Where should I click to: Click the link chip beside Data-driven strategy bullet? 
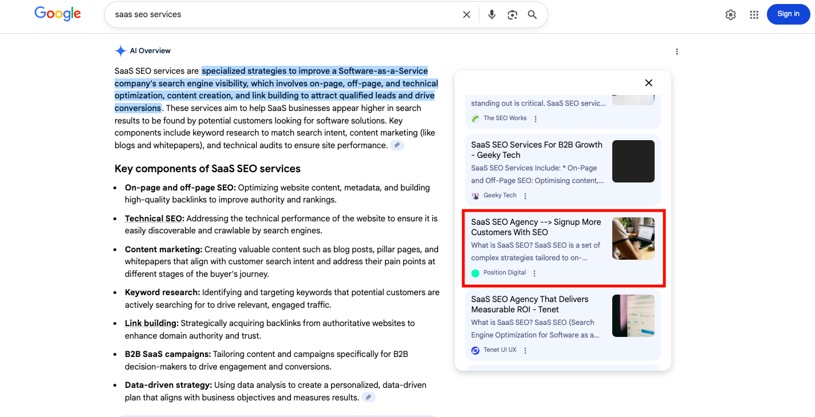tap(368, 396)
